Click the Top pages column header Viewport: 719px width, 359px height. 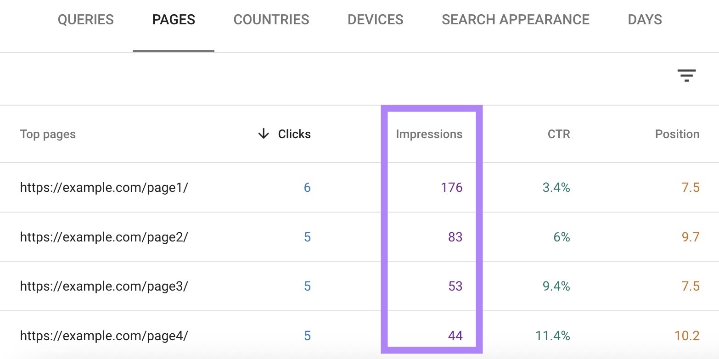(x=48, y=134)
